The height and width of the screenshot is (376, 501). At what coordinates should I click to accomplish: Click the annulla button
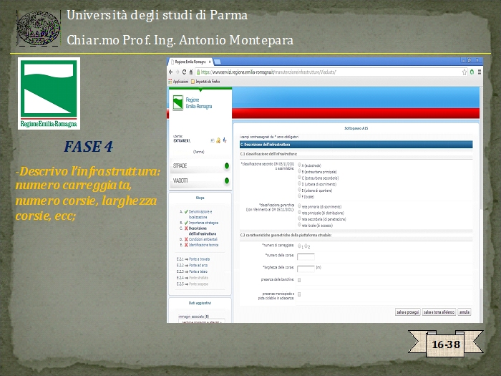click(464, 312)
